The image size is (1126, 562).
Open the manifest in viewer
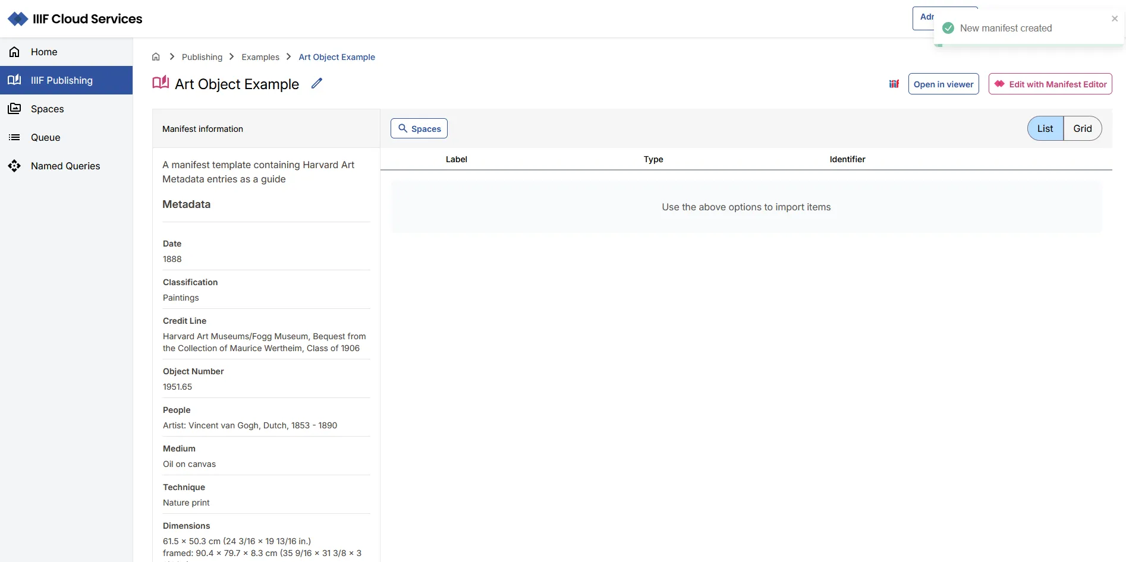pyautogui.click(x=943, y=83)
